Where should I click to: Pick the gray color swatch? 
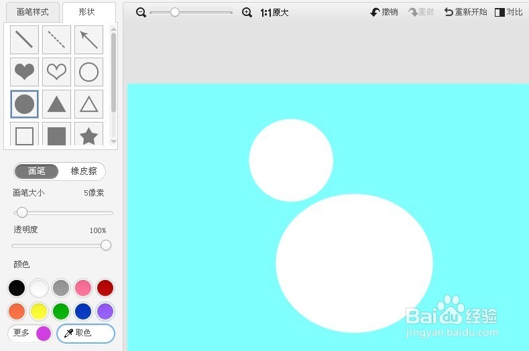(61, 288)
